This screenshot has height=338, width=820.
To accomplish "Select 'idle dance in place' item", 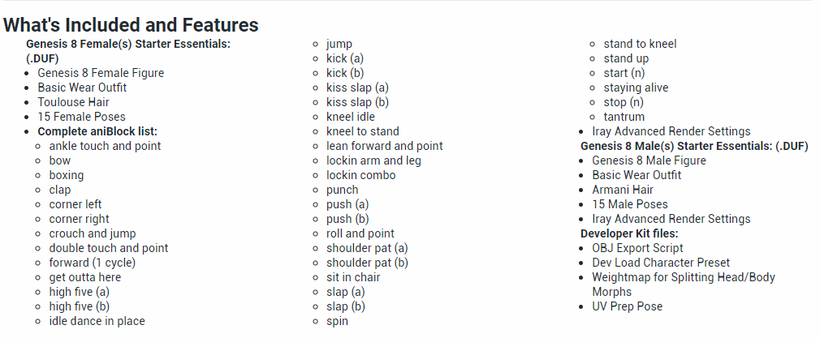I will tap(97, 321).
